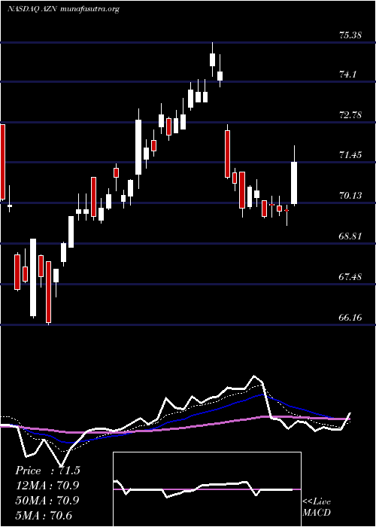376x527 pixels.
Task: Select the 50MA : 70.9 value
Action: [x=47, y=501]
